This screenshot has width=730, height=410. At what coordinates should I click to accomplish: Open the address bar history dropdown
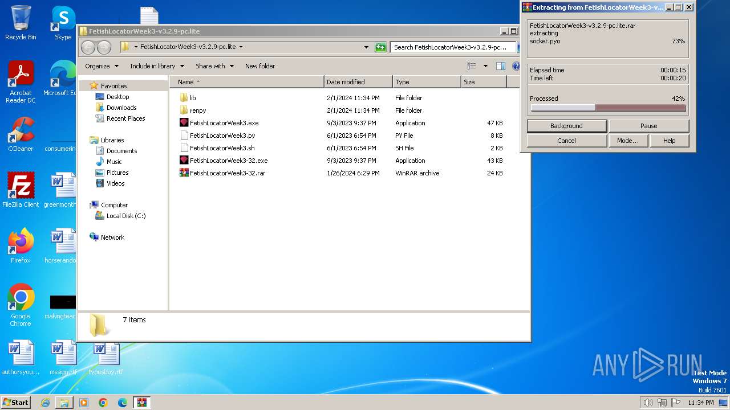366,47
